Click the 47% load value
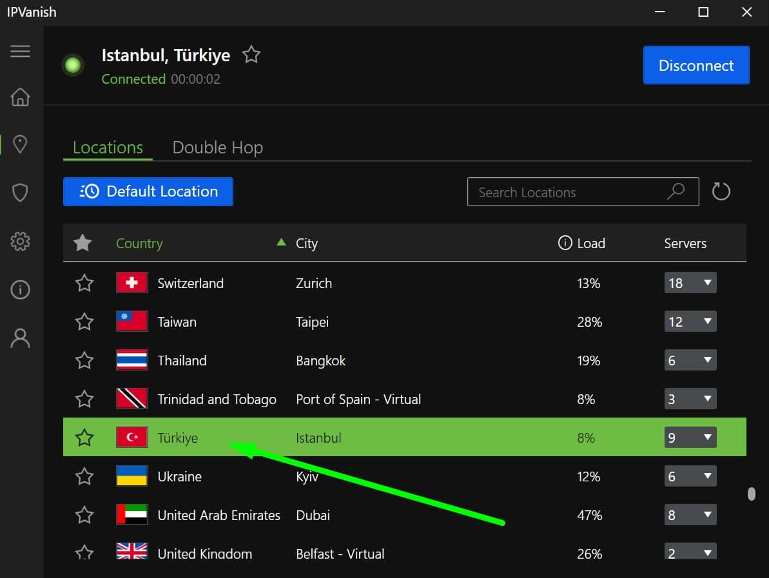769x578 pixels. click(590, 515)
